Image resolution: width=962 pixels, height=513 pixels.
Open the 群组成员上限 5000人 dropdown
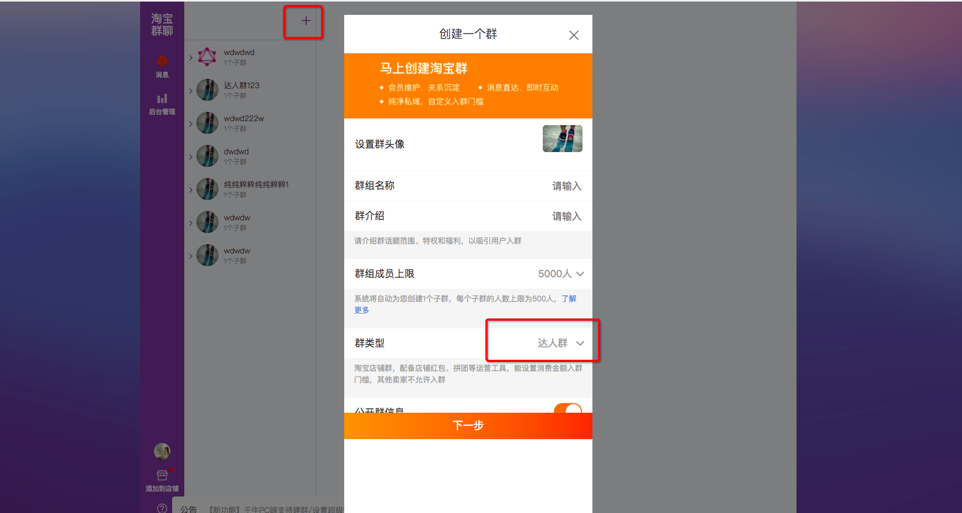pos(561,274)
